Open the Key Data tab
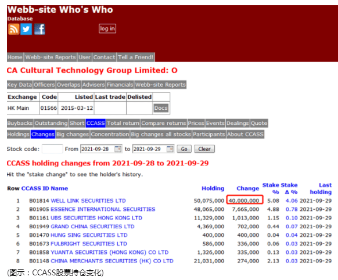The height and width of the screenshot is (280, 338). click(x=20, y=84)
